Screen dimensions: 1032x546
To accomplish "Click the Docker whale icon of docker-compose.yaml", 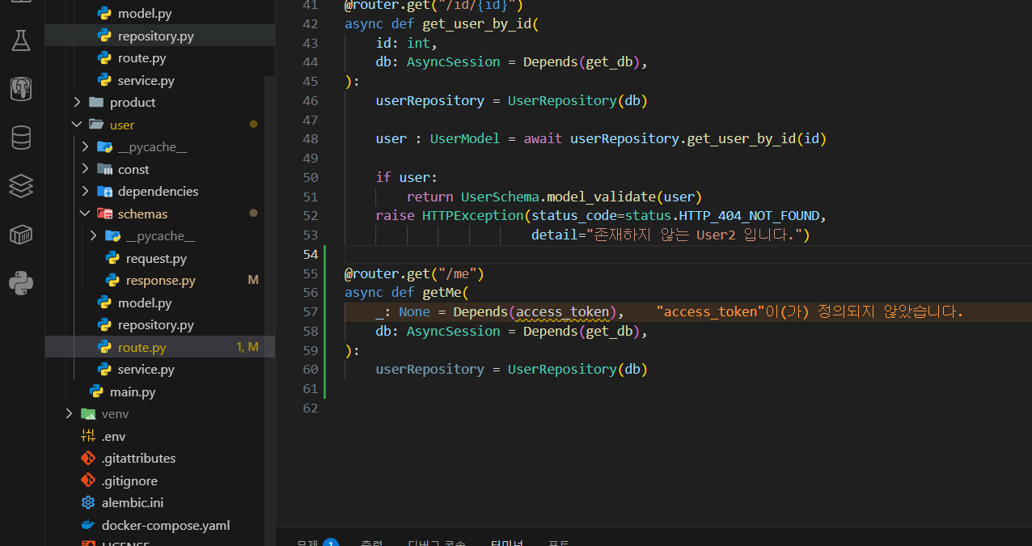I will point(88,525).
